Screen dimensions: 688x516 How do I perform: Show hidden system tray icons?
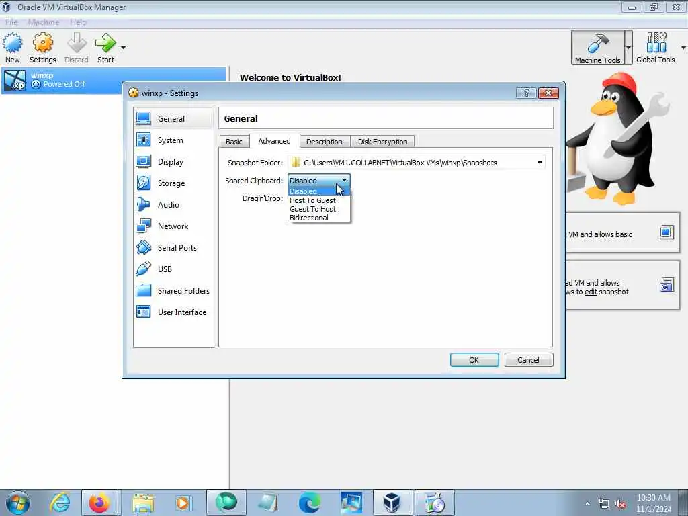click(x=587, y=504)
